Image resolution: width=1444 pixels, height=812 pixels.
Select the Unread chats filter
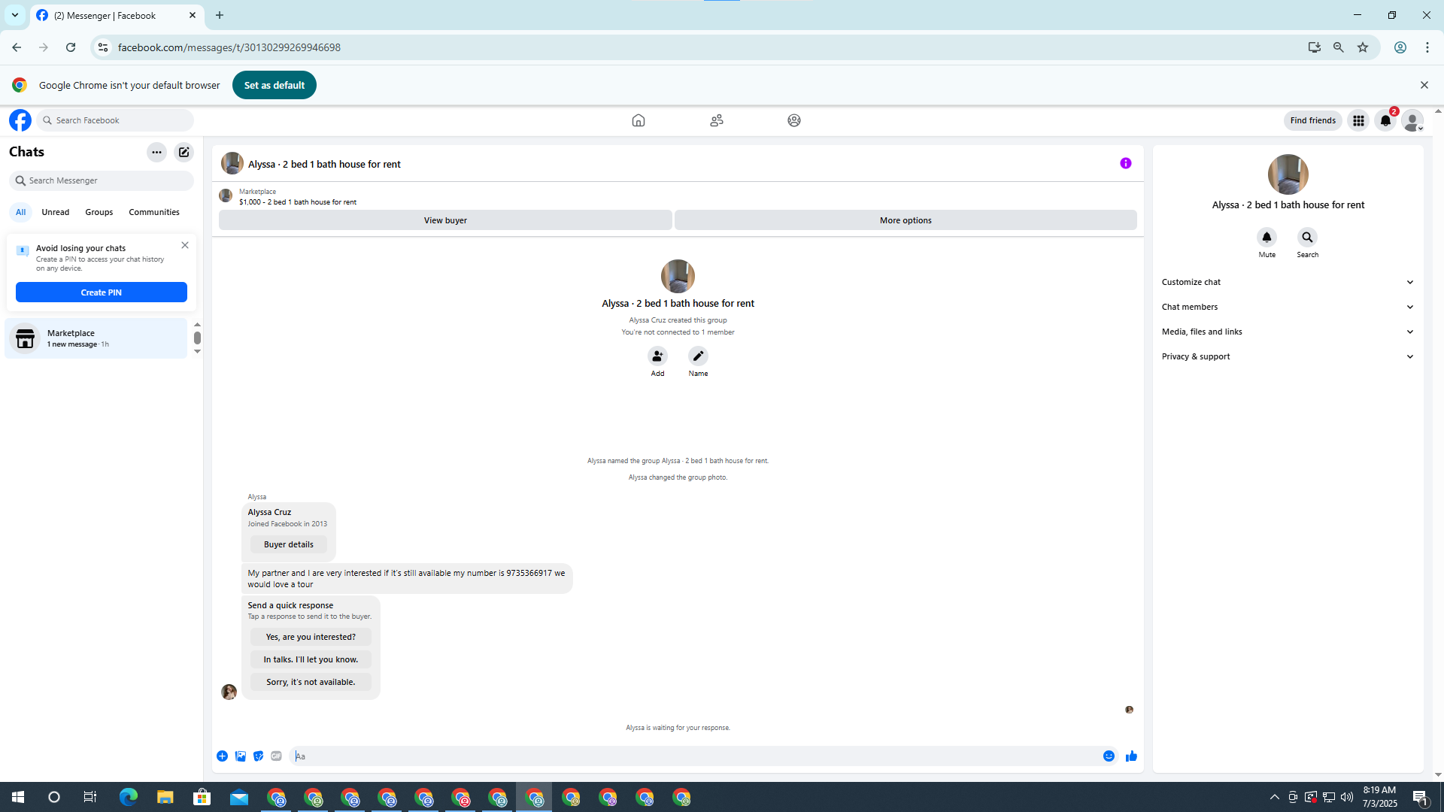point(55,212)
